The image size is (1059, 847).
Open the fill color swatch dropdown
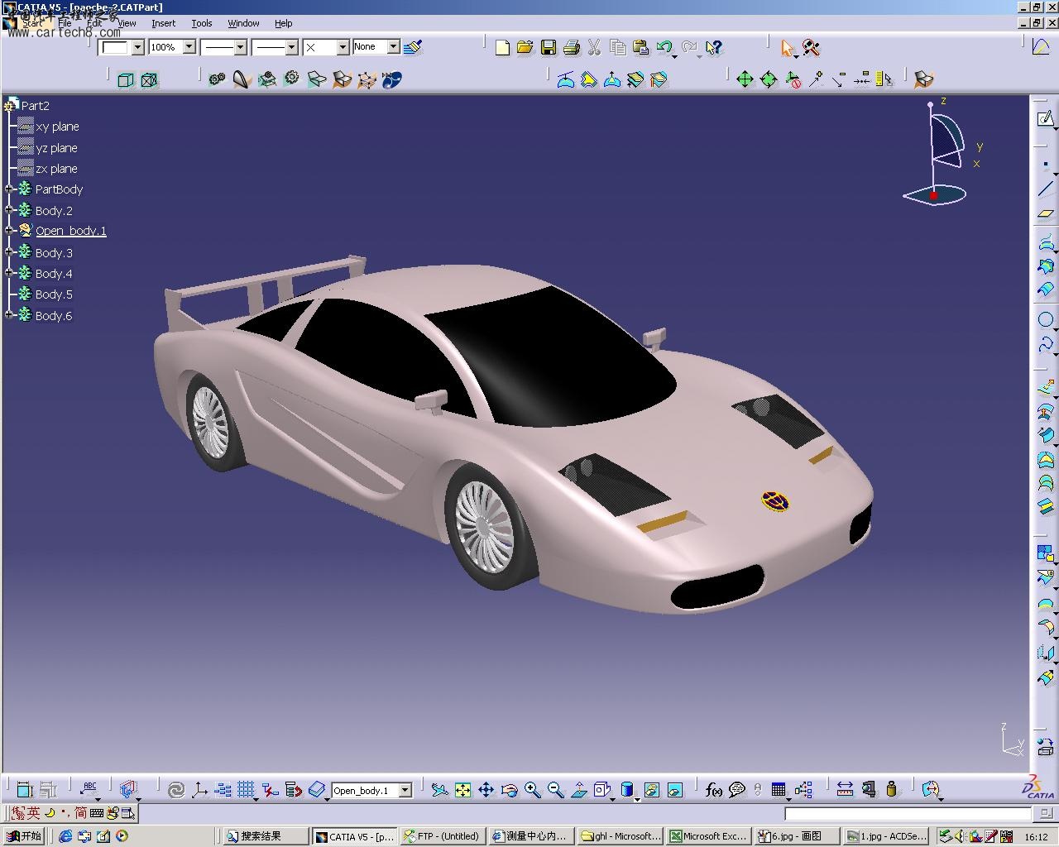138,47
